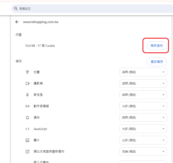The width and height of the screenshot is (173, 163).
Task: Click the 刪除資料 button
Action: (157, 46)
